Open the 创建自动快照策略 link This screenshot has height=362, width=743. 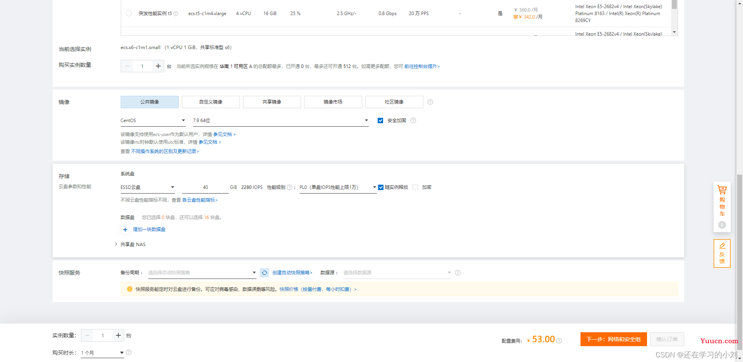point(292,273)
